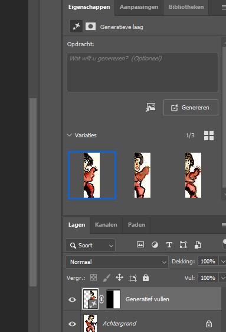
Task: Switch to the Bibliotheken tab
Action: pos(186,7)
